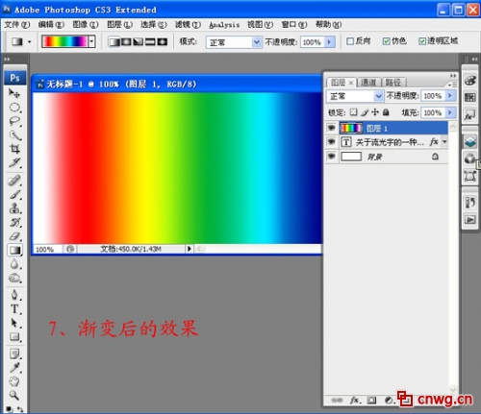The image size is (481, 414).
Task: Hide the text layer via eye icon
Action: coord(331,141)
